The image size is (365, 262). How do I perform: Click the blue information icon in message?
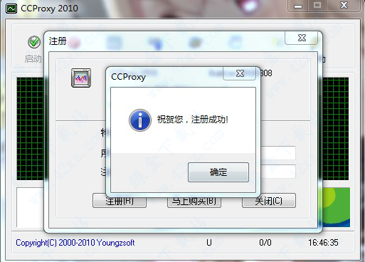point(140,120)
